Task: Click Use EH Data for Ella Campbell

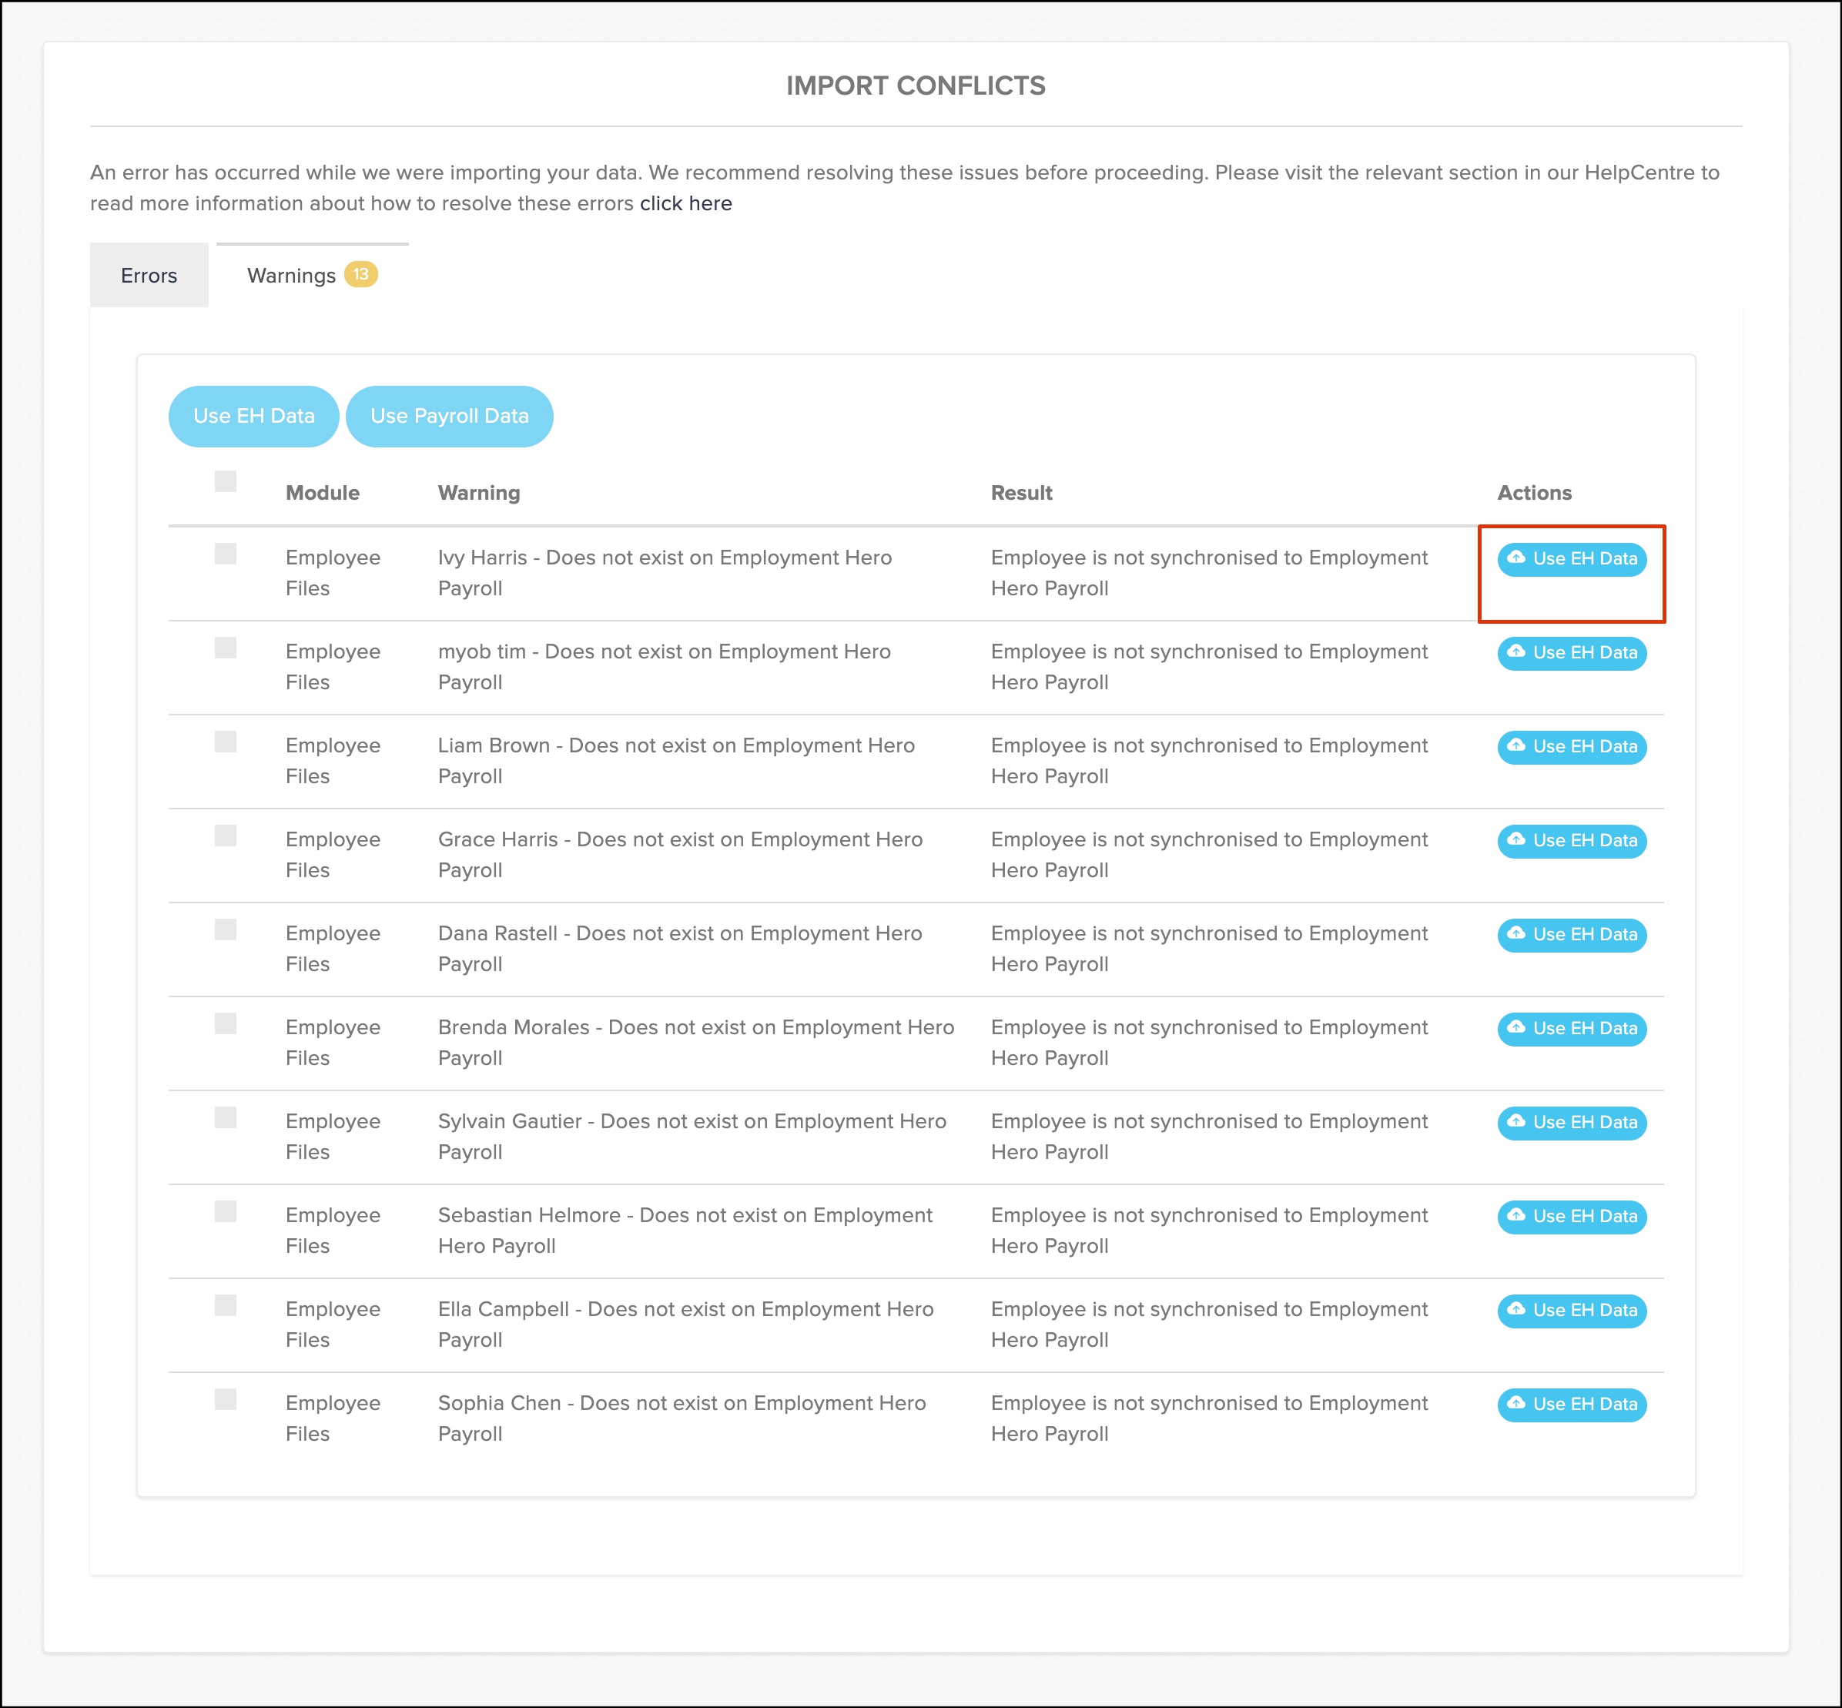Action: (x=1571, y=1311)
